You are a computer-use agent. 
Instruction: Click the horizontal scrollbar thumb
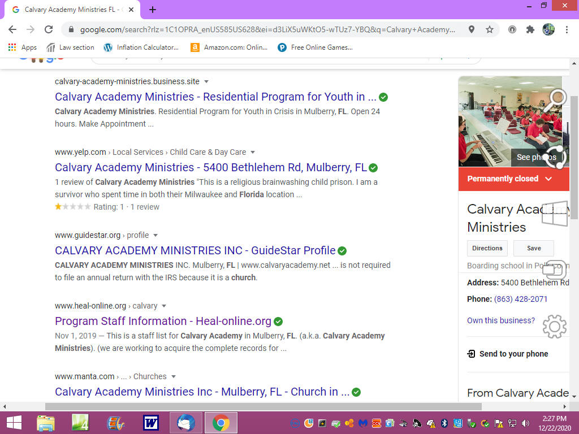coord(263,406)
